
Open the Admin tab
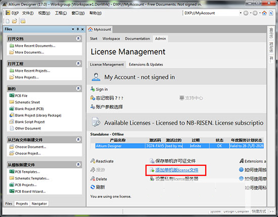point(160,38)
